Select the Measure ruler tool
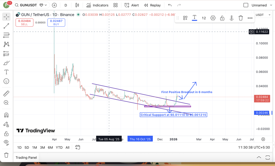The height and width of the screenshot is (166, 275). (x=6, y=93)
